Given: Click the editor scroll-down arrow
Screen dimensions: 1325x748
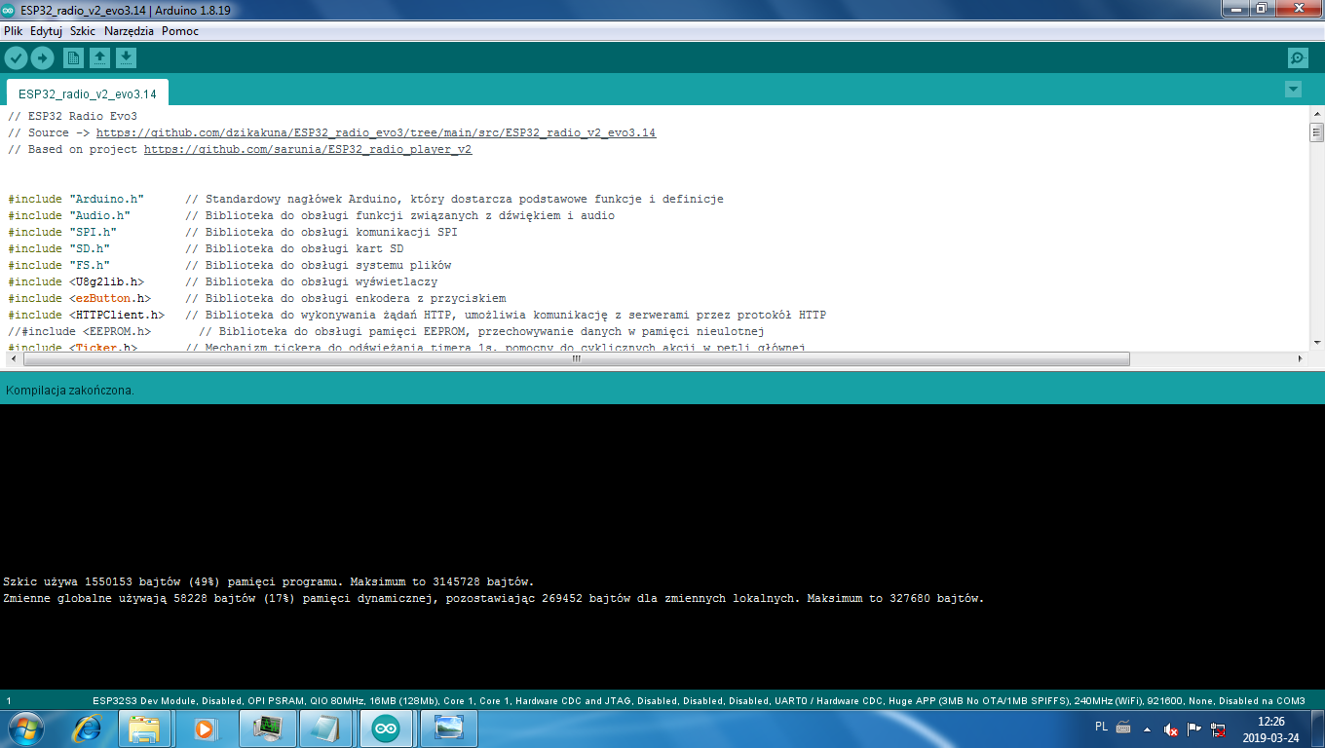Looking at the screenshot, I should coord(1316,342).
